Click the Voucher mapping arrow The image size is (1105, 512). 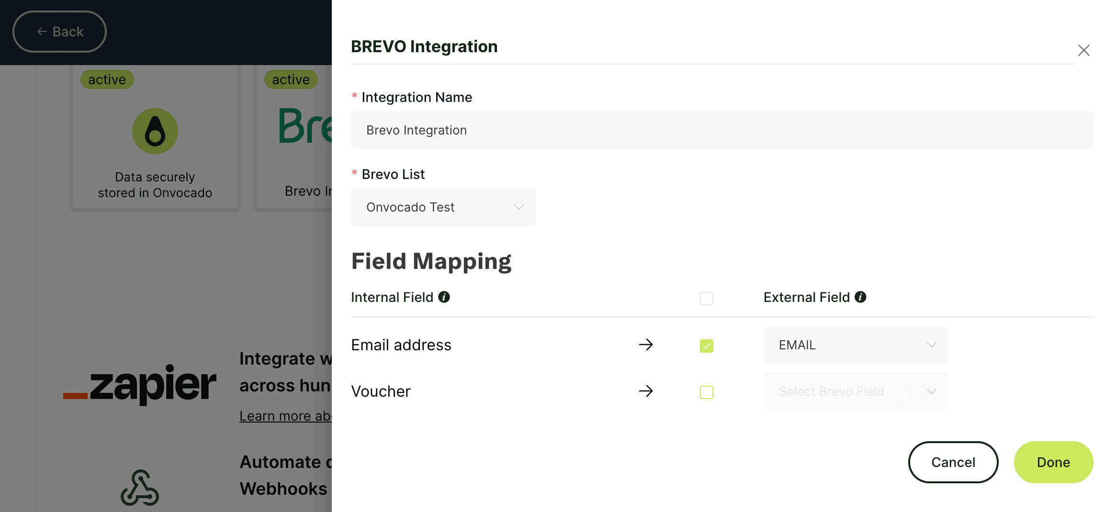point(646,391)
